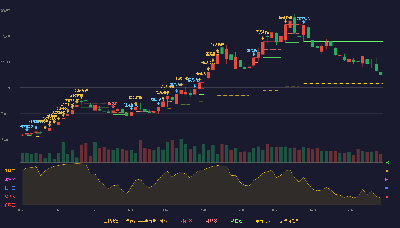Click the yellow dashed icon beside 主力成本

point(252,221)
